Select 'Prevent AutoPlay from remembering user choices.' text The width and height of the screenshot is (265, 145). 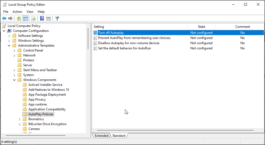click(135, 38)
